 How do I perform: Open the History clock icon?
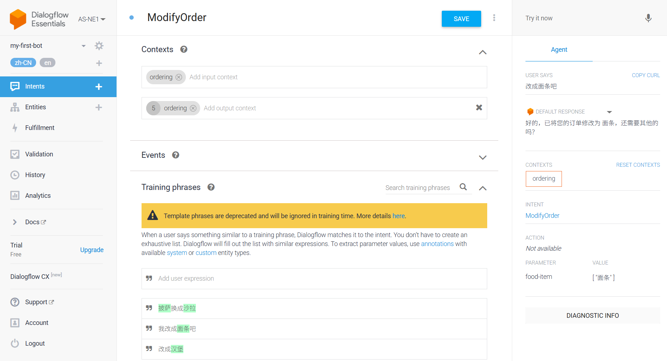point(15,175)
